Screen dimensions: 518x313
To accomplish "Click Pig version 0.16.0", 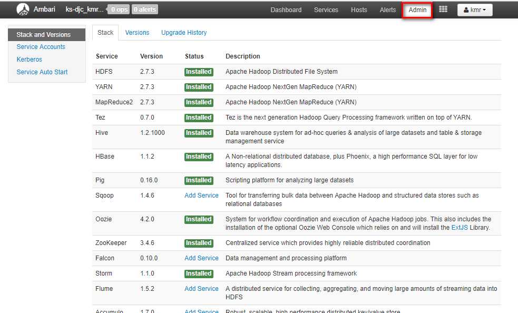I will (149, 180).
